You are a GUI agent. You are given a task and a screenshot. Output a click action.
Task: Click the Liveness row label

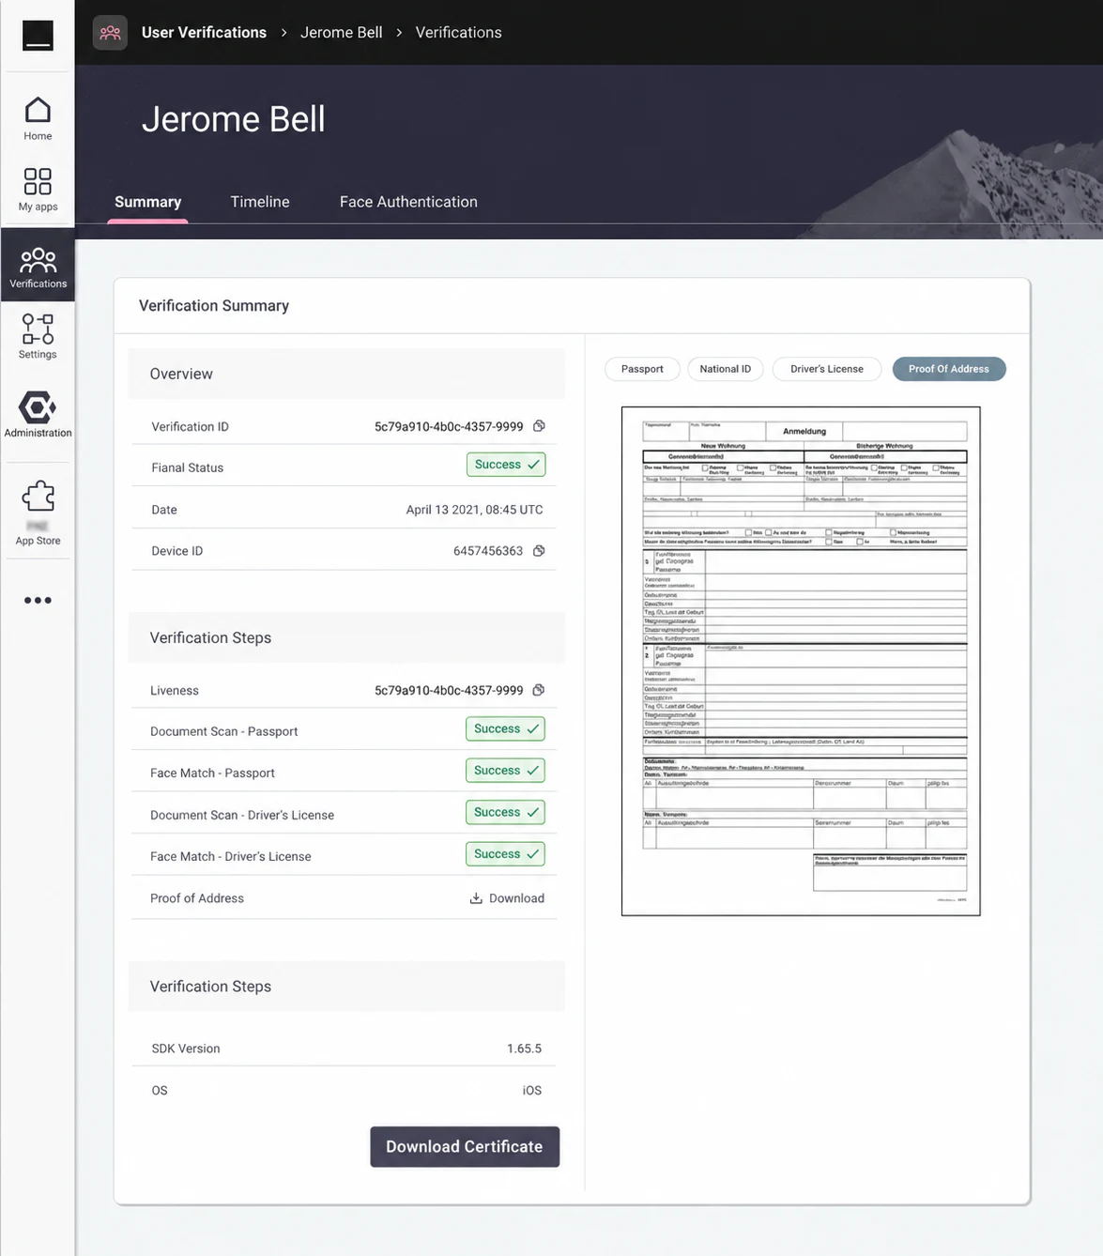pyautogui.click(x=175, y=690)
